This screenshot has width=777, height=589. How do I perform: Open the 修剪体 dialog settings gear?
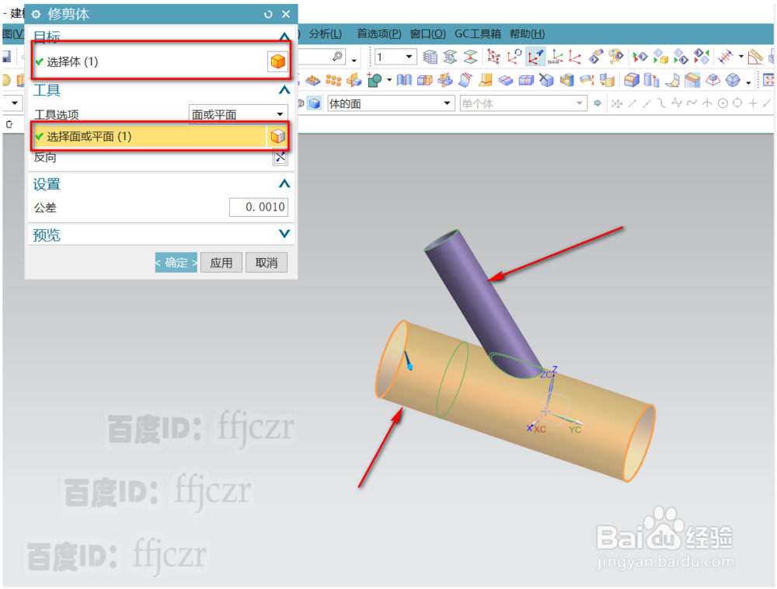click(37, 14)
